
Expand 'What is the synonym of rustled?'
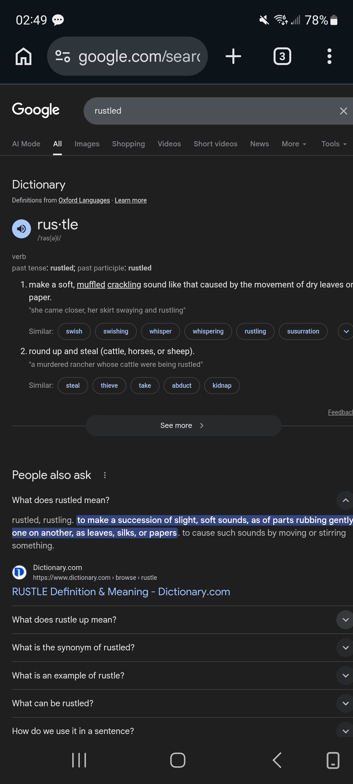[x=345, y=647]
